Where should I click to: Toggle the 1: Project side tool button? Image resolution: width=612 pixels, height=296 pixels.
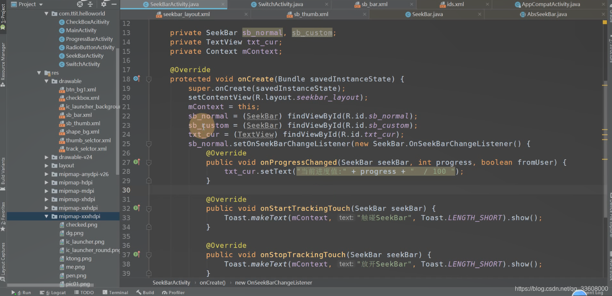click(3, 16)
